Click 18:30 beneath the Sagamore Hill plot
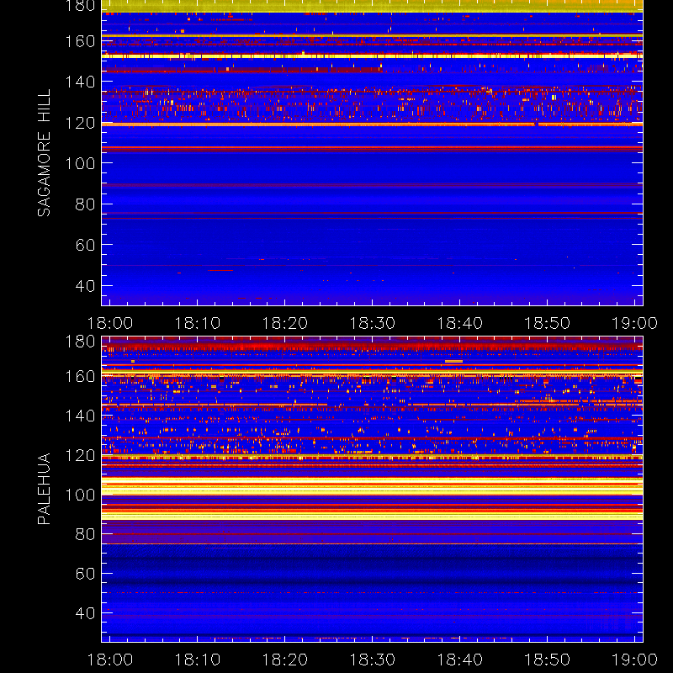 tap(372, 323)
